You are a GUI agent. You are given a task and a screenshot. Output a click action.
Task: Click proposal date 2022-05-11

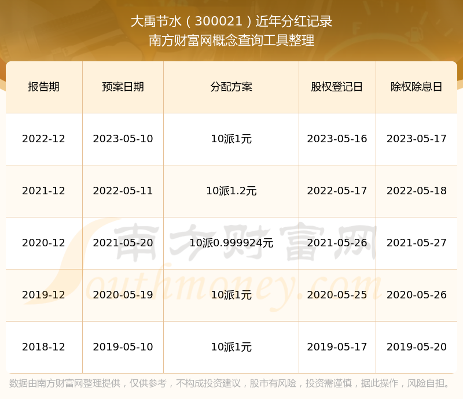tap(123, 191)
